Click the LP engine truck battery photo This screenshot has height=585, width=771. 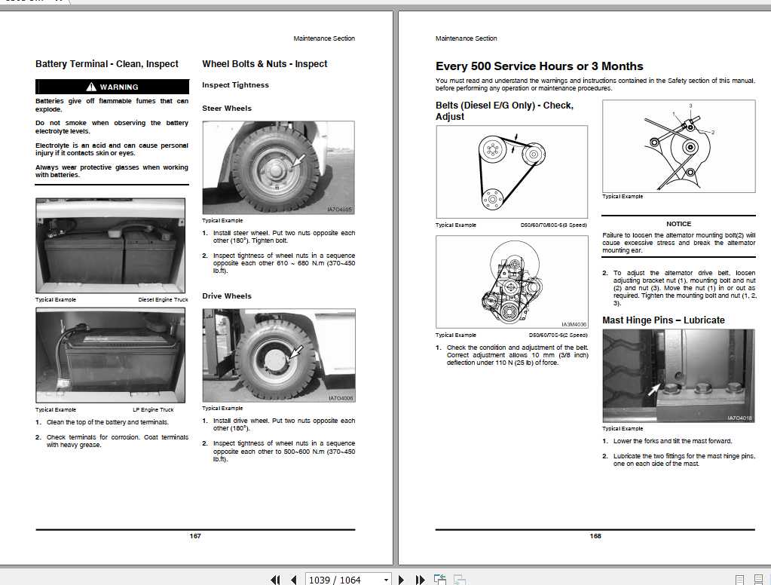click(110, 355)
